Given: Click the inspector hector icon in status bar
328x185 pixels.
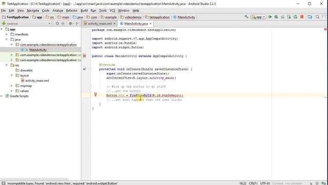Looking at the screenshot, I should (x=317, y=183).
